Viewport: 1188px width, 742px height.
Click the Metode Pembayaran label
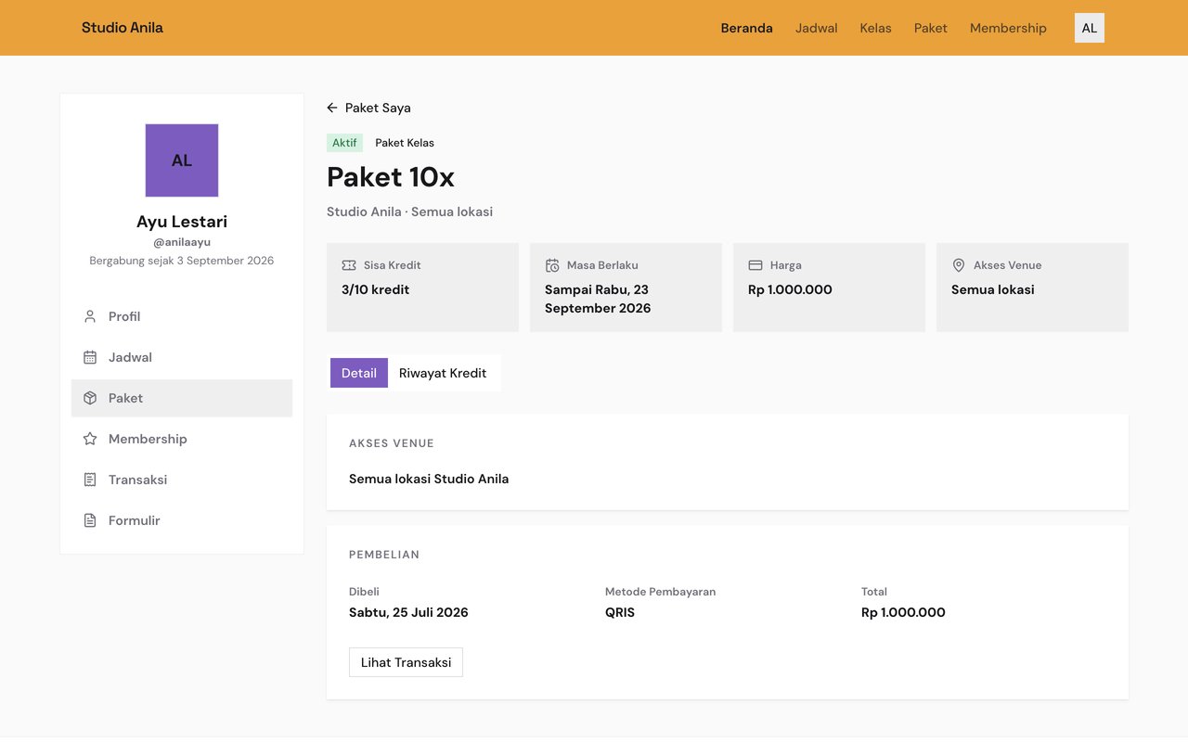[660, 592]
